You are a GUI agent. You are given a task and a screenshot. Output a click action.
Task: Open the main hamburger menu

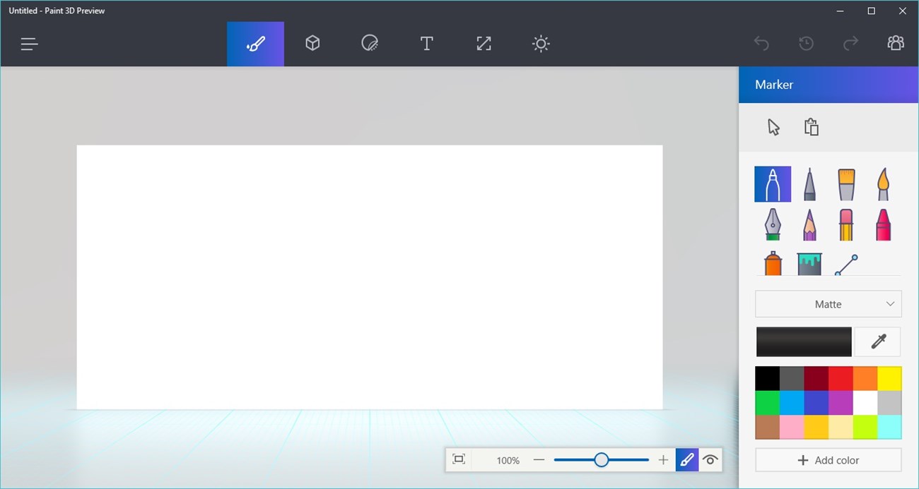pyautogui.click(x=29, y=43)
